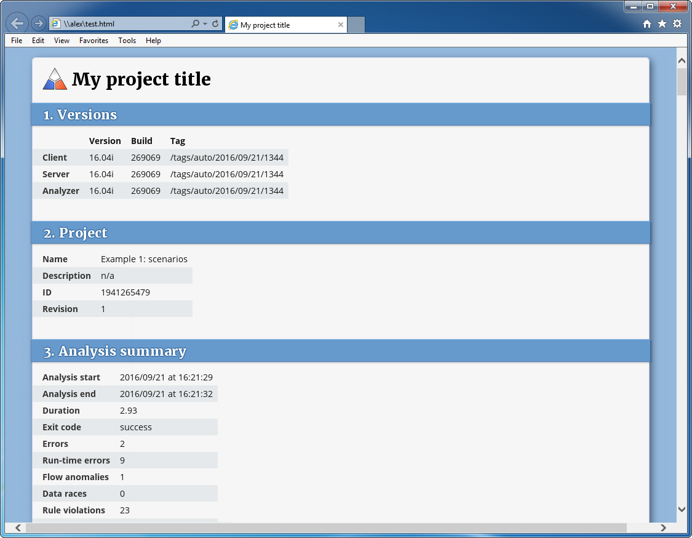The width and height of the screenshot is (692, 538).
Task: Open Favorites star icon
Action: click(x=662, y=24)
